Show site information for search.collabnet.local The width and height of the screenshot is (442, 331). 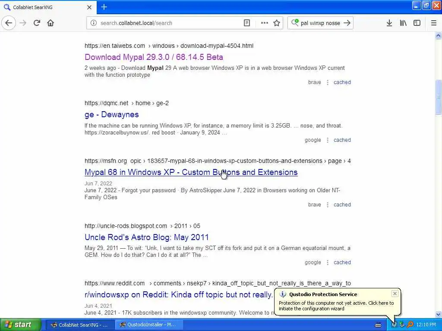tap(94, 23)
